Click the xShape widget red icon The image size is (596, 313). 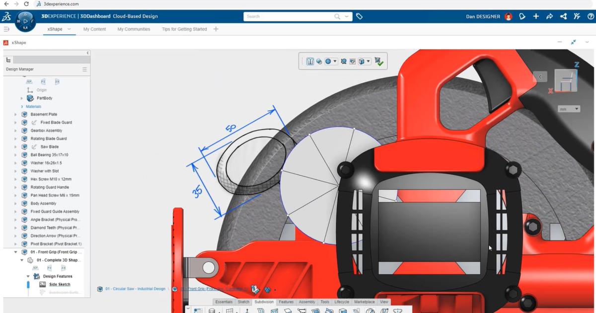point(6,43)
